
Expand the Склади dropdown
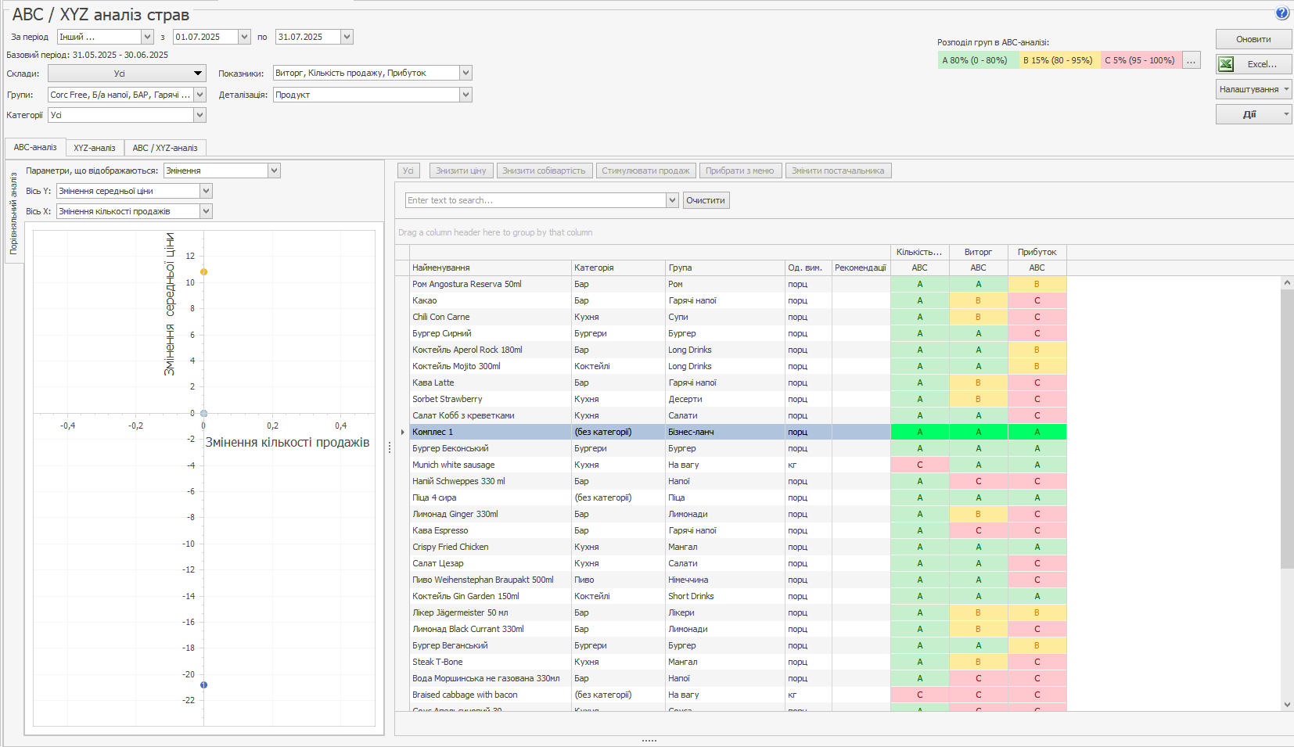(x=198, y=74)
